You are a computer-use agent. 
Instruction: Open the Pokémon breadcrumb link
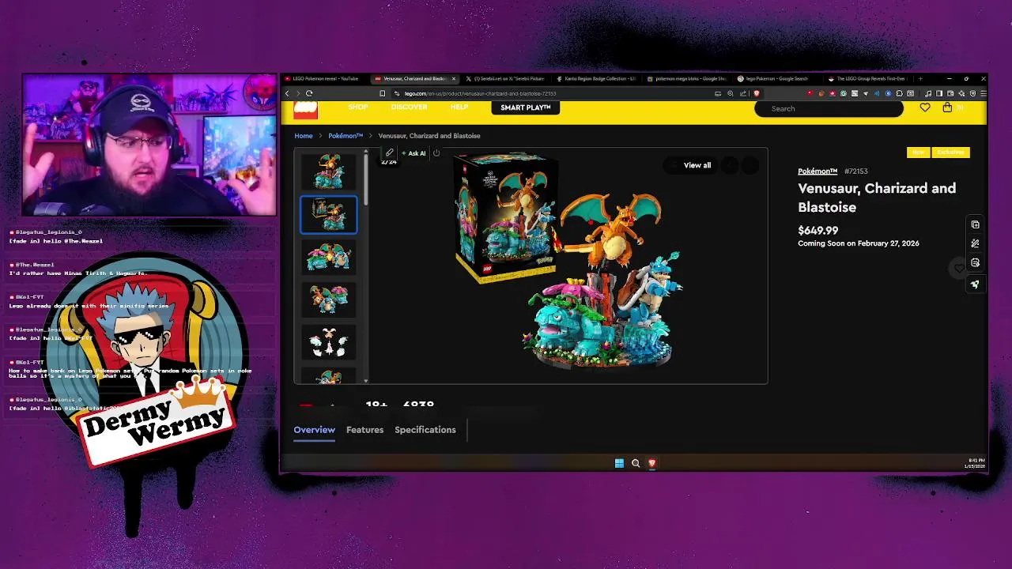coord(346,136)
